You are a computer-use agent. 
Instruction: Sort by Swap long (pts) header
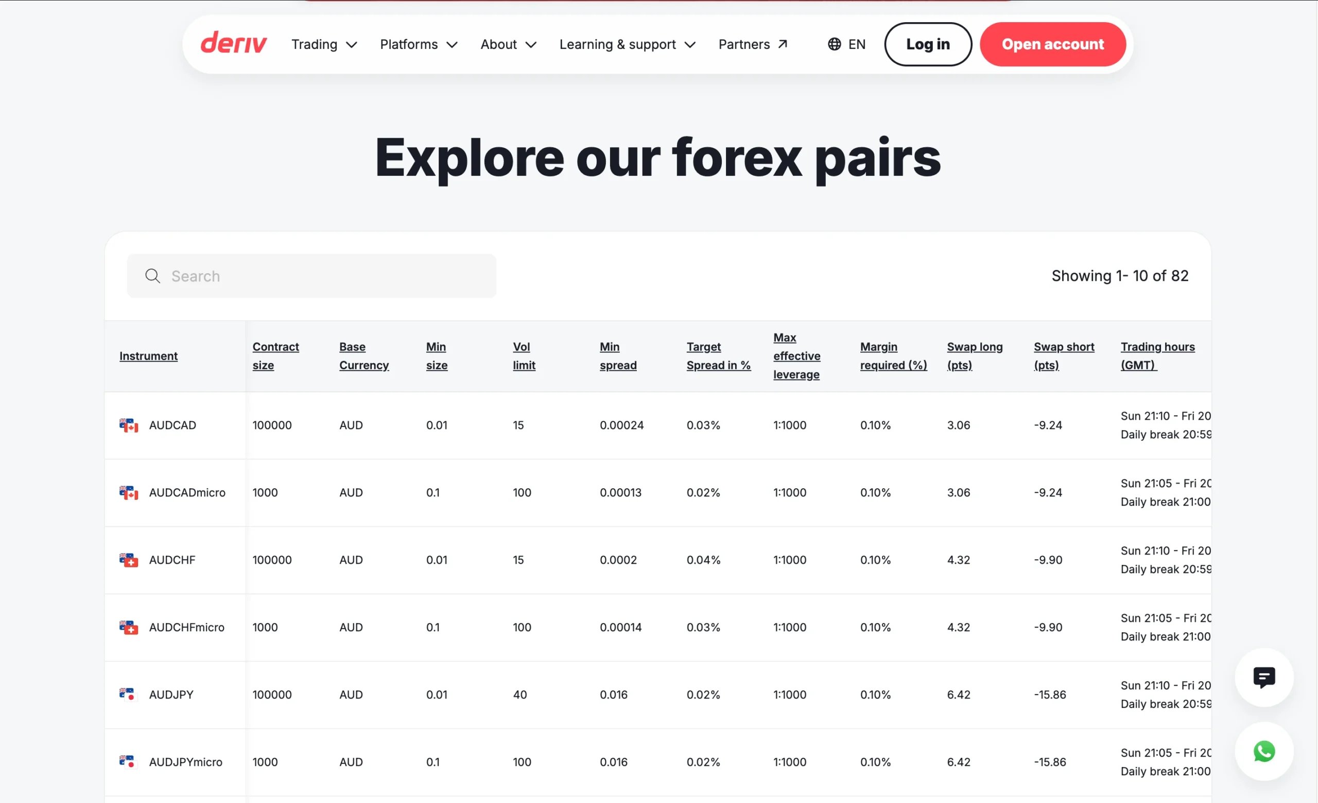point(975,356)
